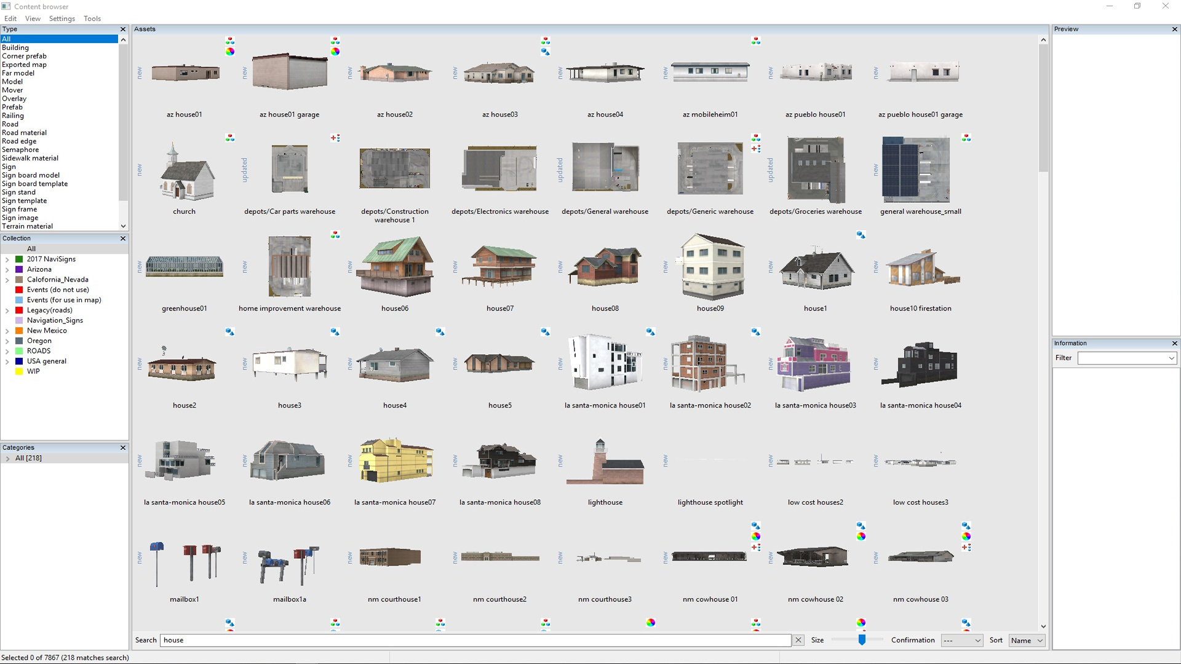1181x664 pixels.
Task: Click the plus-list icon on nm cowhouse 01
Action: [756, 547]
